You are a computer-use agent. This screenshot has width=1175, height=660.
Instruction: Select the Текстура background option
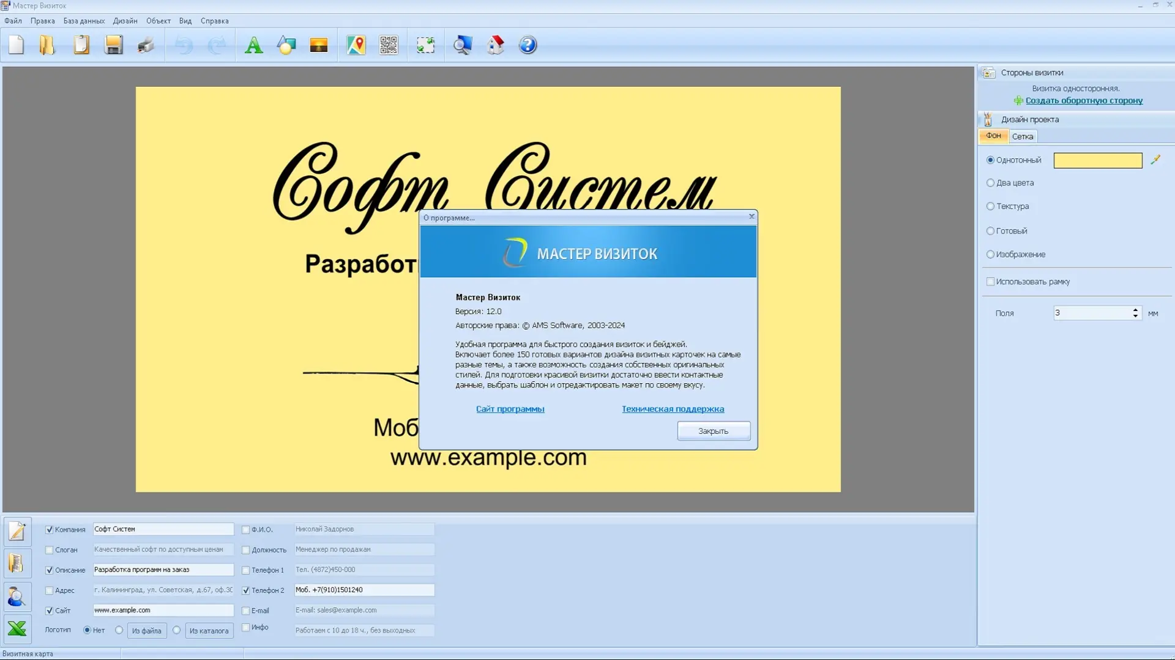pos(990,207)
